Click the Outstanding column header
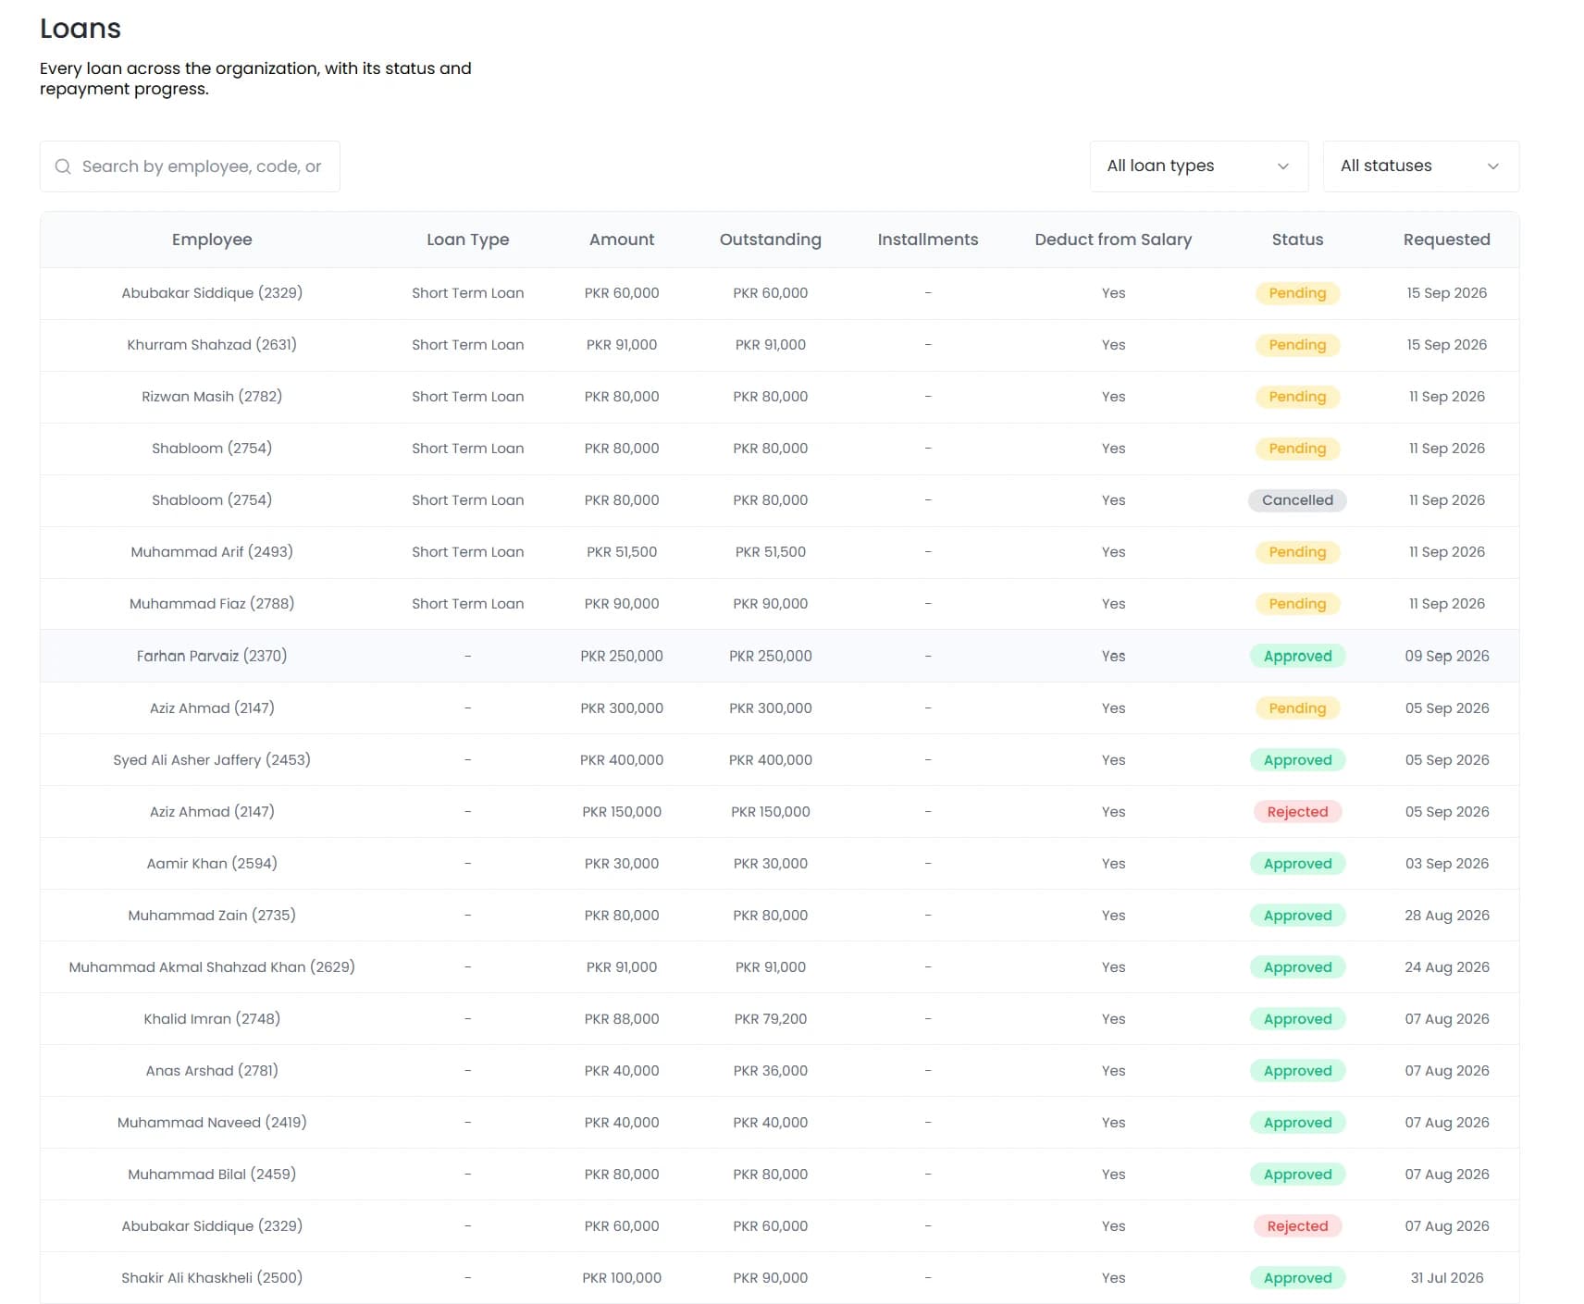This screenshot has height=1304, width=1584. (770, 240)
